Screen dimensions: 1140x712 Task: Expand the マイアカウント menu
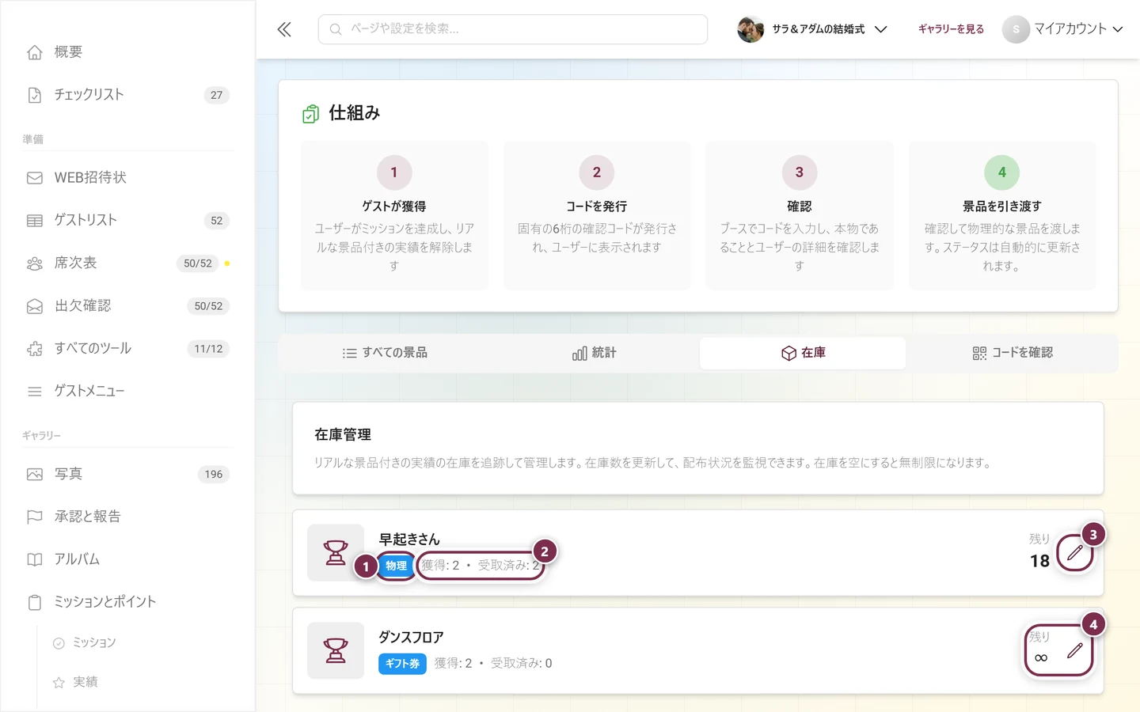click(x=1063, y=29)
